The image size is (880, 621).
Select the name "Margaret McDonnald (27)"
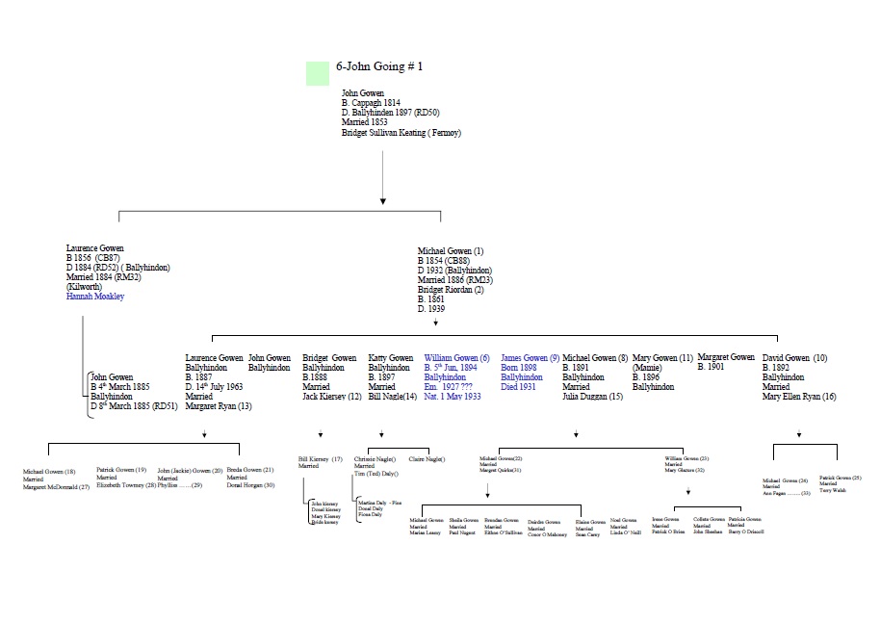click(x=56, y=487)
